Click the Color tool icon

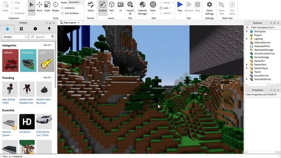[153, 4]
